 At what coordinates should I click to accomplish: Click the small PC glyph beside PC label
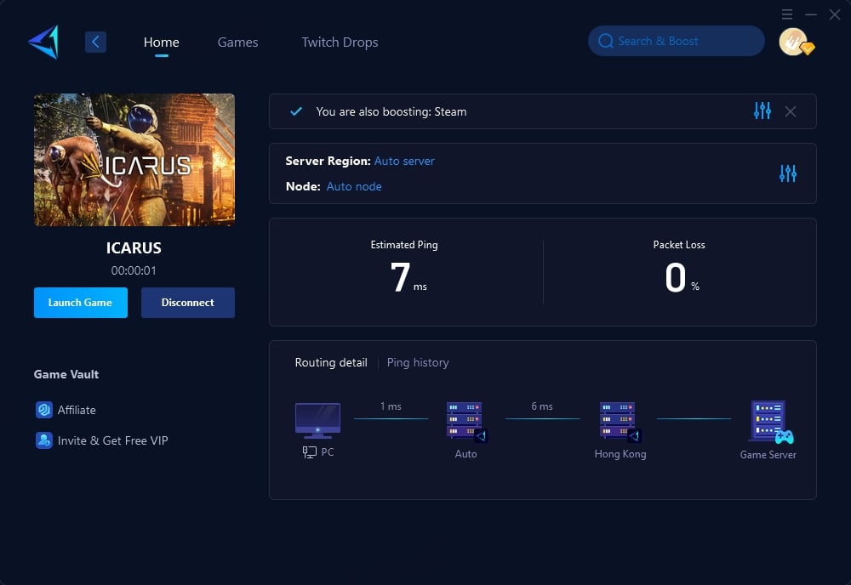coord(310,452)
